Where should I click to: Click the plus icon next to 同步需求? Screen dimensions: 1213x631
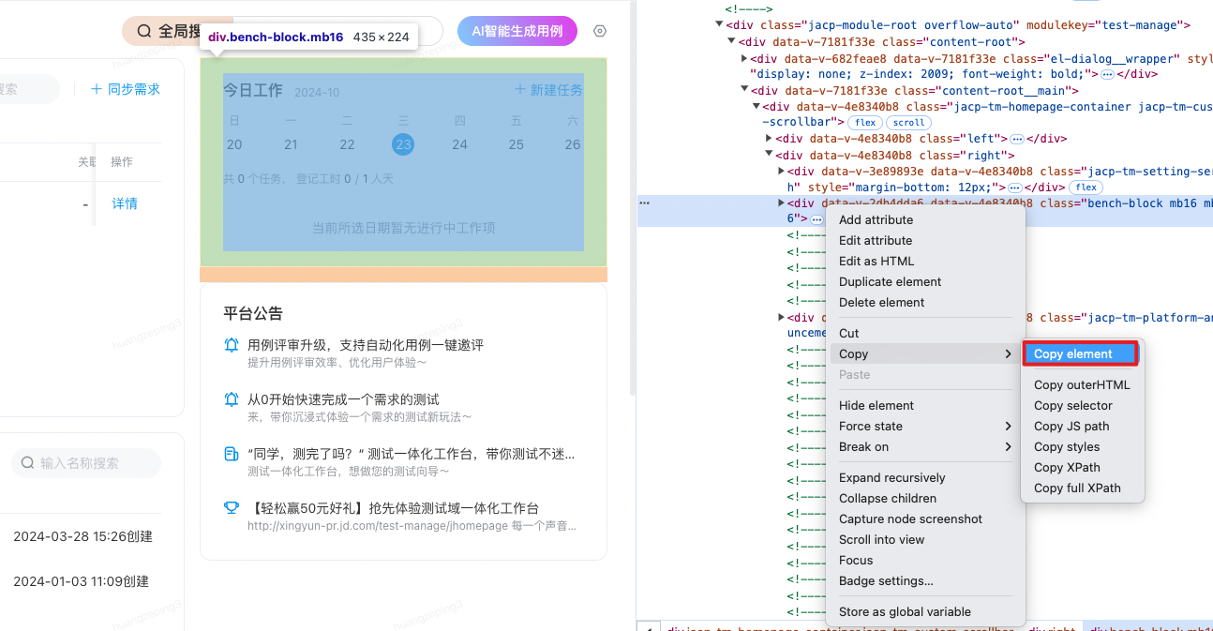tap(96, 89)
